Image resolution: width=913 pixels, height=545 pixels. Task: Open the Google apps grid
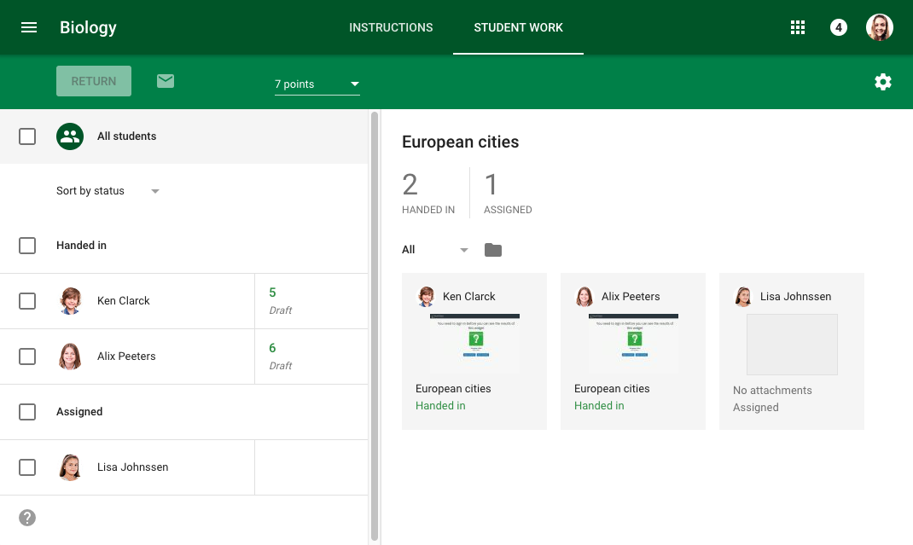pyautogui.click(x=798, y=27)
